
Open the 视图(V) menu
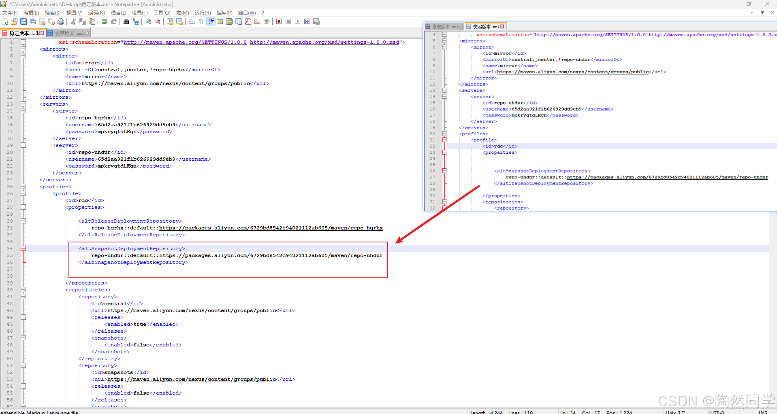click(74, 13)
